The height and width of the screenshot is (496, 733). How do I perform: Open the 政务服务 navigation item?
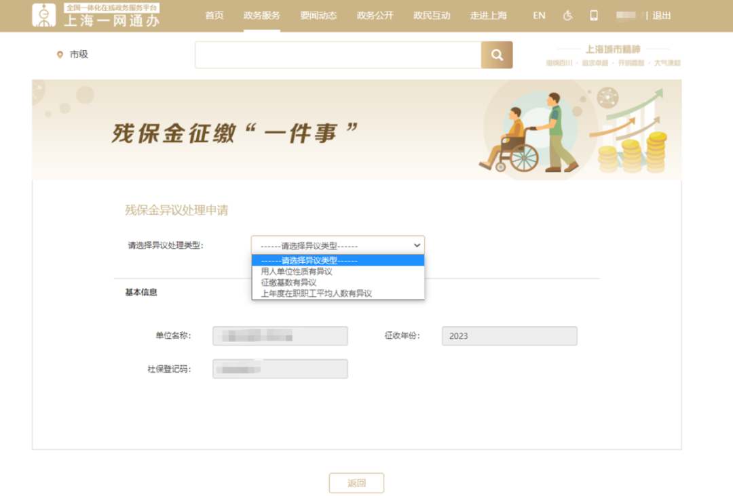[x=262, y=16]
